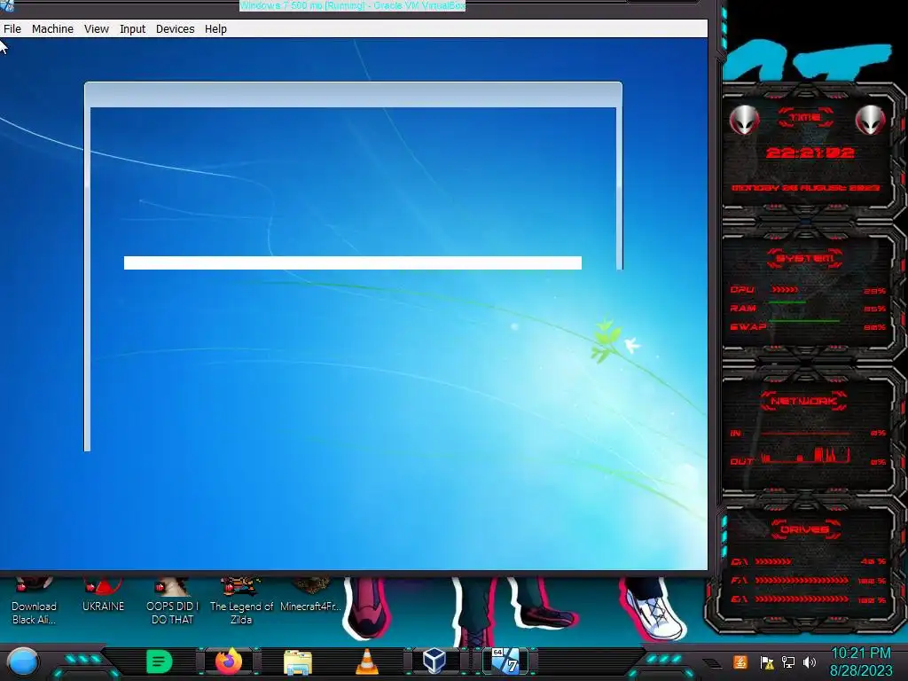Open the Download Black Ali... desktop icon
The image size is (908, 681).
(35, 602)
